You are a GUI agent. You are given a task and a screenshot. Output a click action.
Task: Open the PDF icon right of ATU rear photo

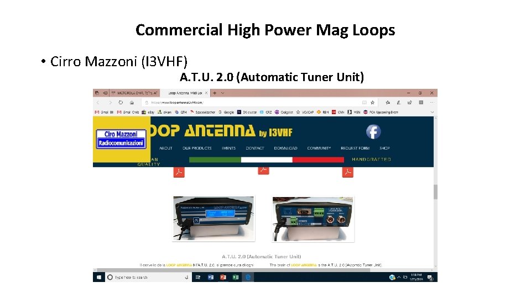pyautogui.click(x=347, y=172)
